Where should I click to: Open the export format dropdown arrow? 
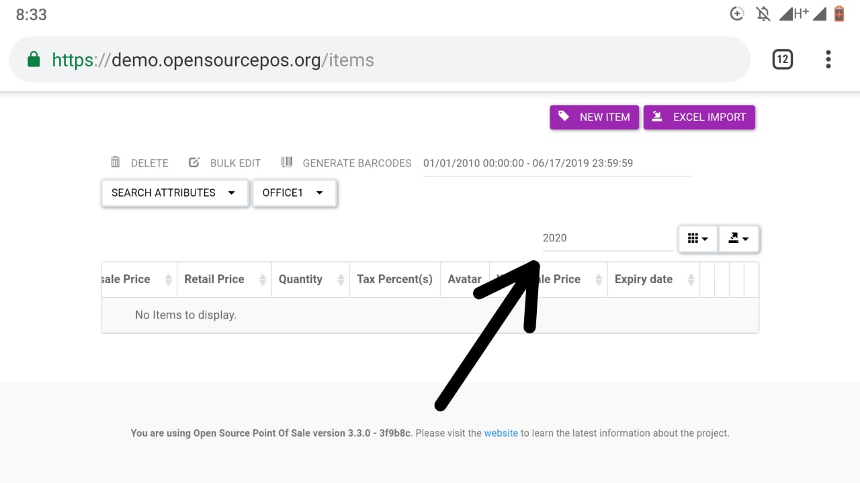point(747,238)
